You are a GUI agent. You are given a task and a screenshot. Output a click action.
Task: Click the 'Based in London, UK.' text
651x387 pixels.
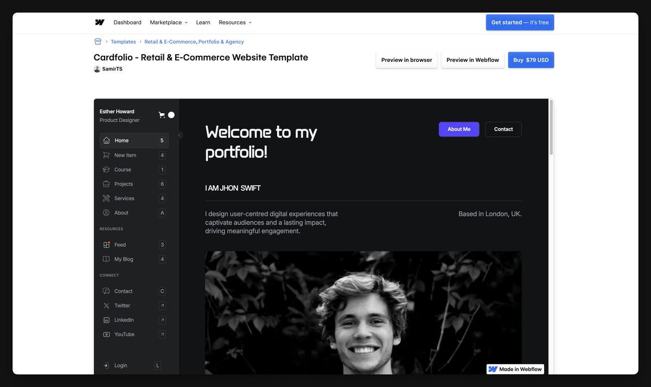[x=490, y=214]
